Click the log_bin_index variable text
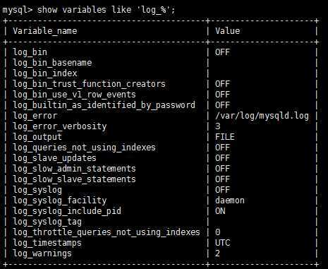 [x=45, y=73]
